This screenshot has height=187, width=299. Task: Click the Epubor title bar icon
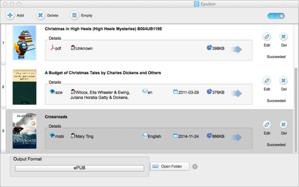coord(196,4)
